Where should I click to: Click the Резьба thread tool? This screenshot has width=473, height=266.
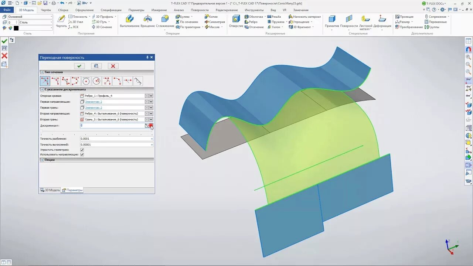pos(274,17)
